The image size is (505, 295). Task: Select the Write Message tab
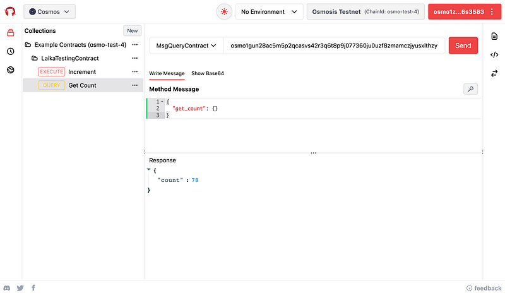pos(167,73)
